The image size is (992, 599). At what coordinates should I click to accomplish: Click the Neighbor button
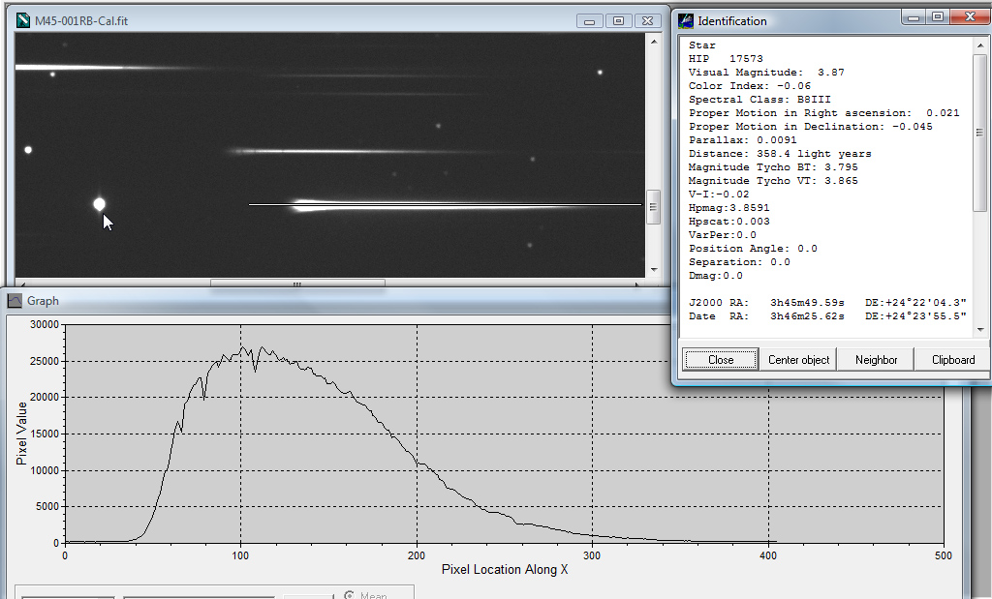[x=876, y=360]
